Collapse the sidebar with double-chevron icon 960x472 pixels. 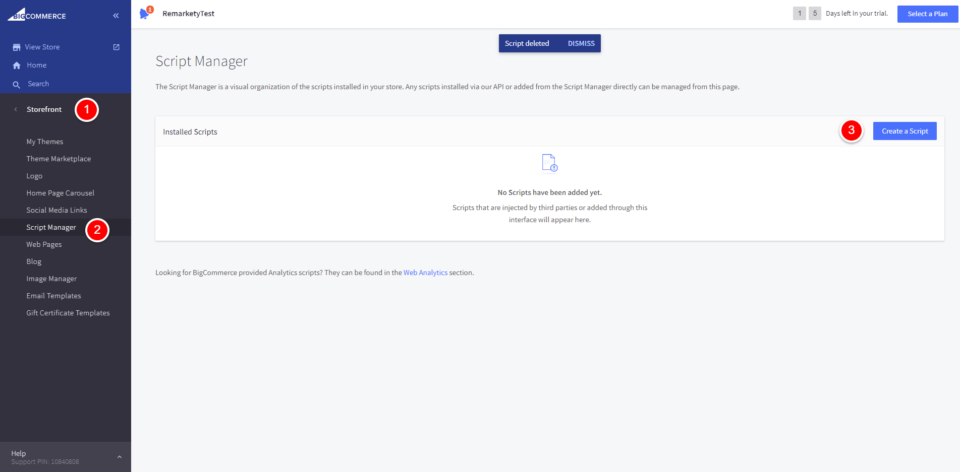116,16
